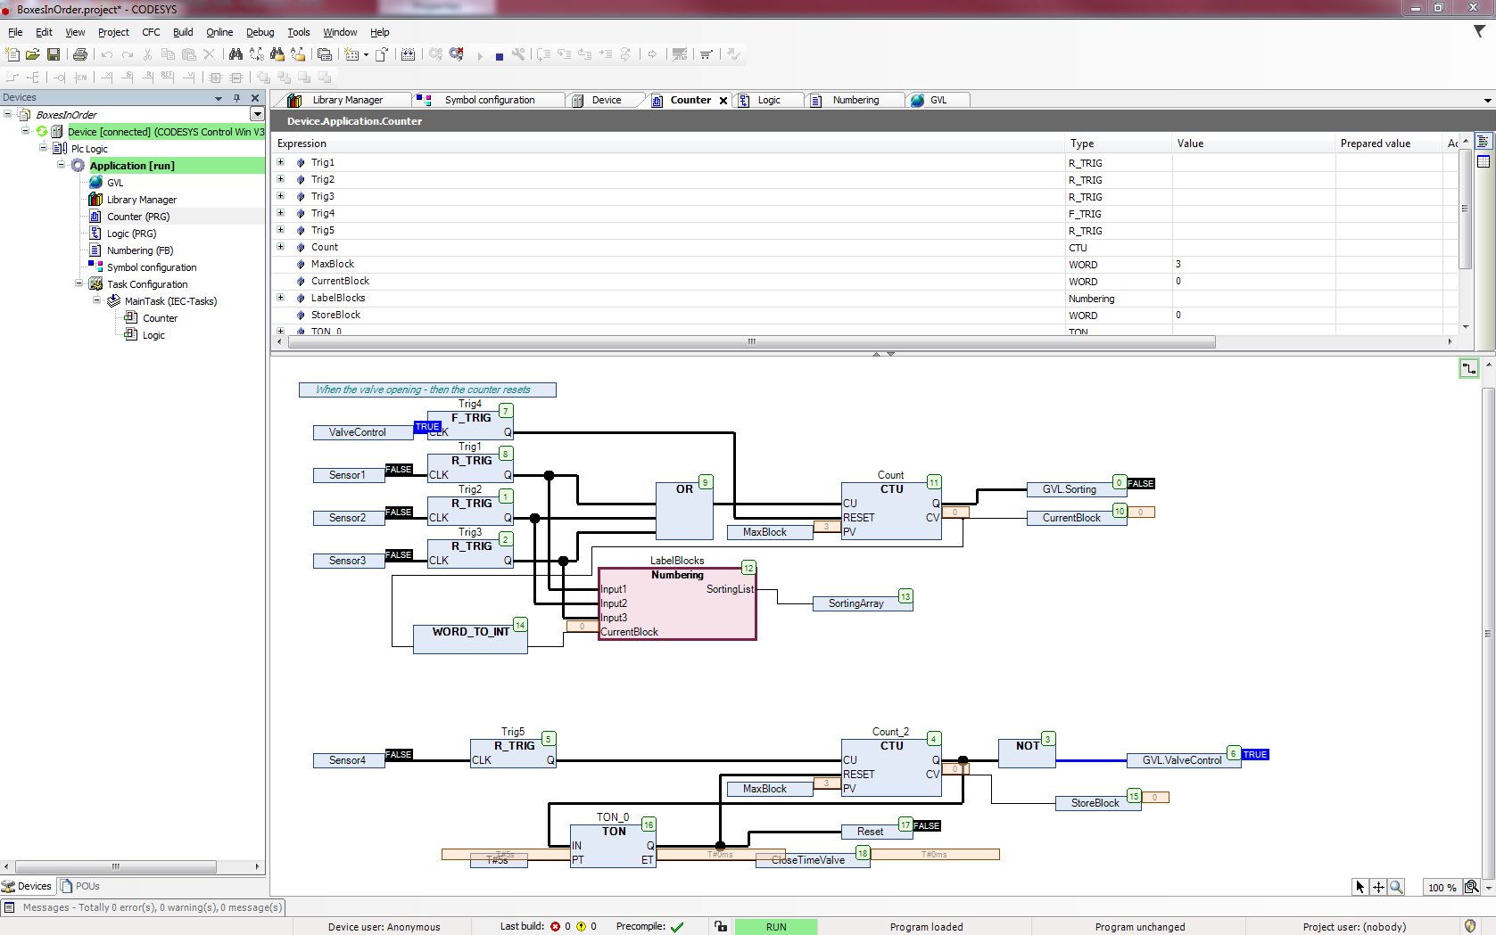
Task: Save the project with the floppy icon
Action: point(54,54)
